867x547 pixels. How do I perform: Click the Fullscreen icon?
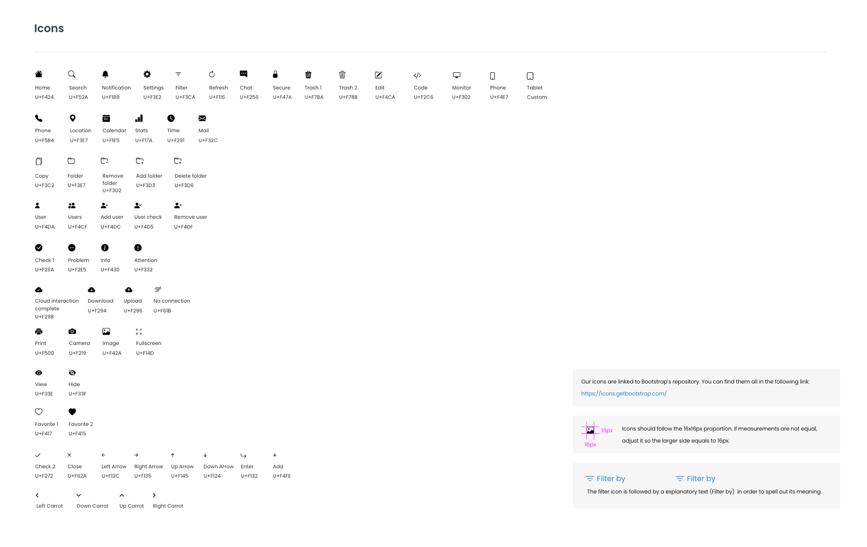(139, 331)
